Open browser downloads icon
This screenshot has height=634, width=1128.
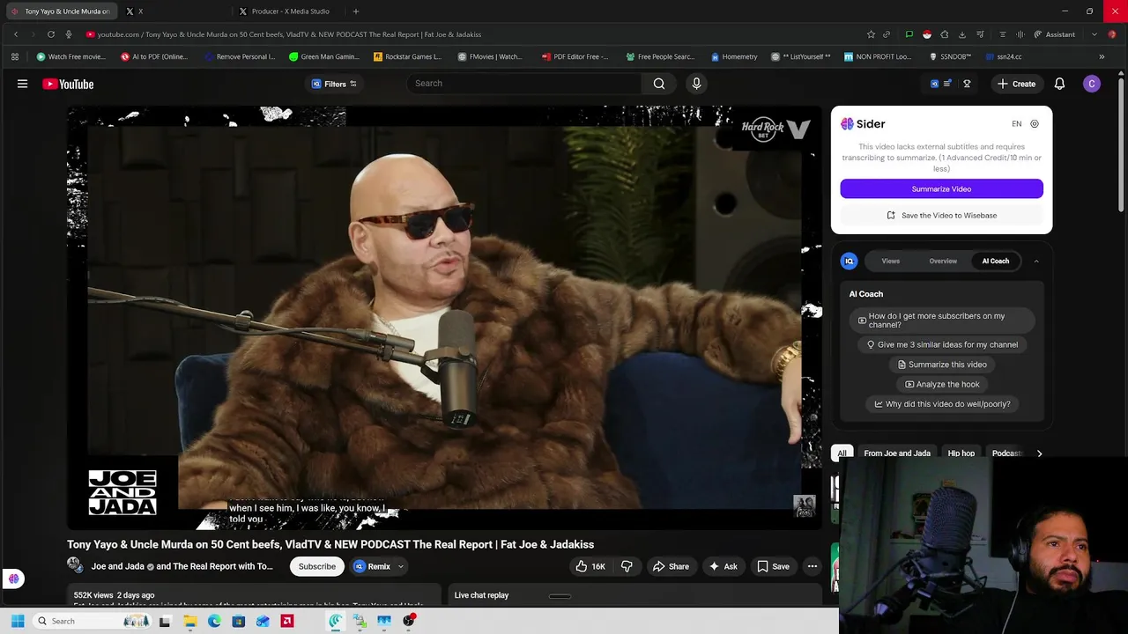(961, 34)
